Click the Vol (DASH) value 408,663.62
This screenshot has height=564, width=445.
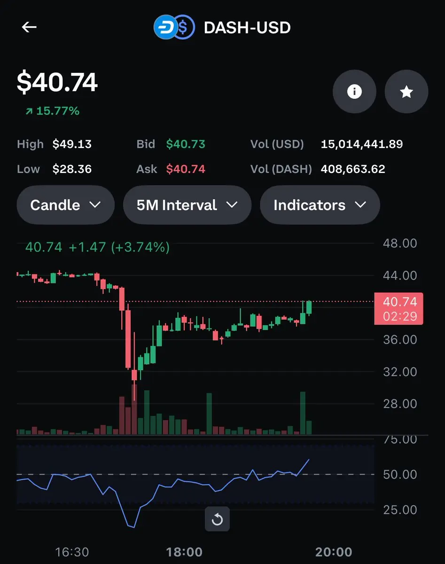pyautogui.click(x=353, y=169)
